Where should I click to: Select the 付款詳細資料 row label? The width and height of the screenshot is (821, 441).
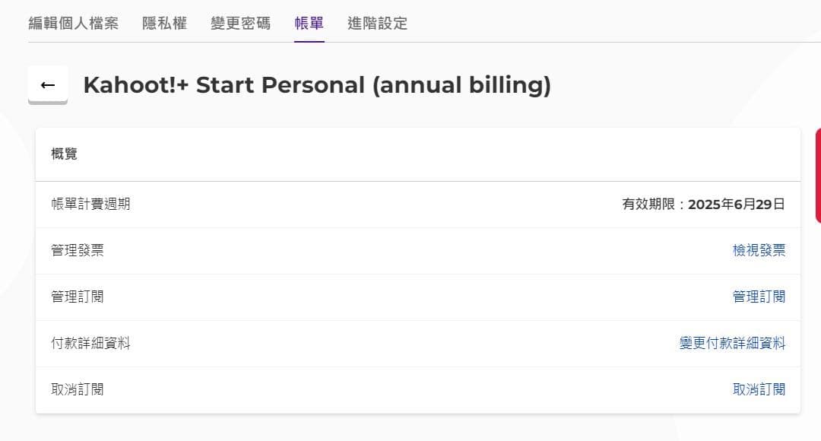(90, 343)
